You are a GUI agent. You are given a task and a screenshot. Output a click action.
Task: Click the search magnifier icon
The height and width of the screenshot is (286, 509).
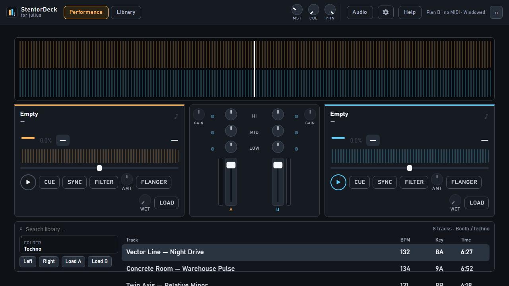pos(21,229)
